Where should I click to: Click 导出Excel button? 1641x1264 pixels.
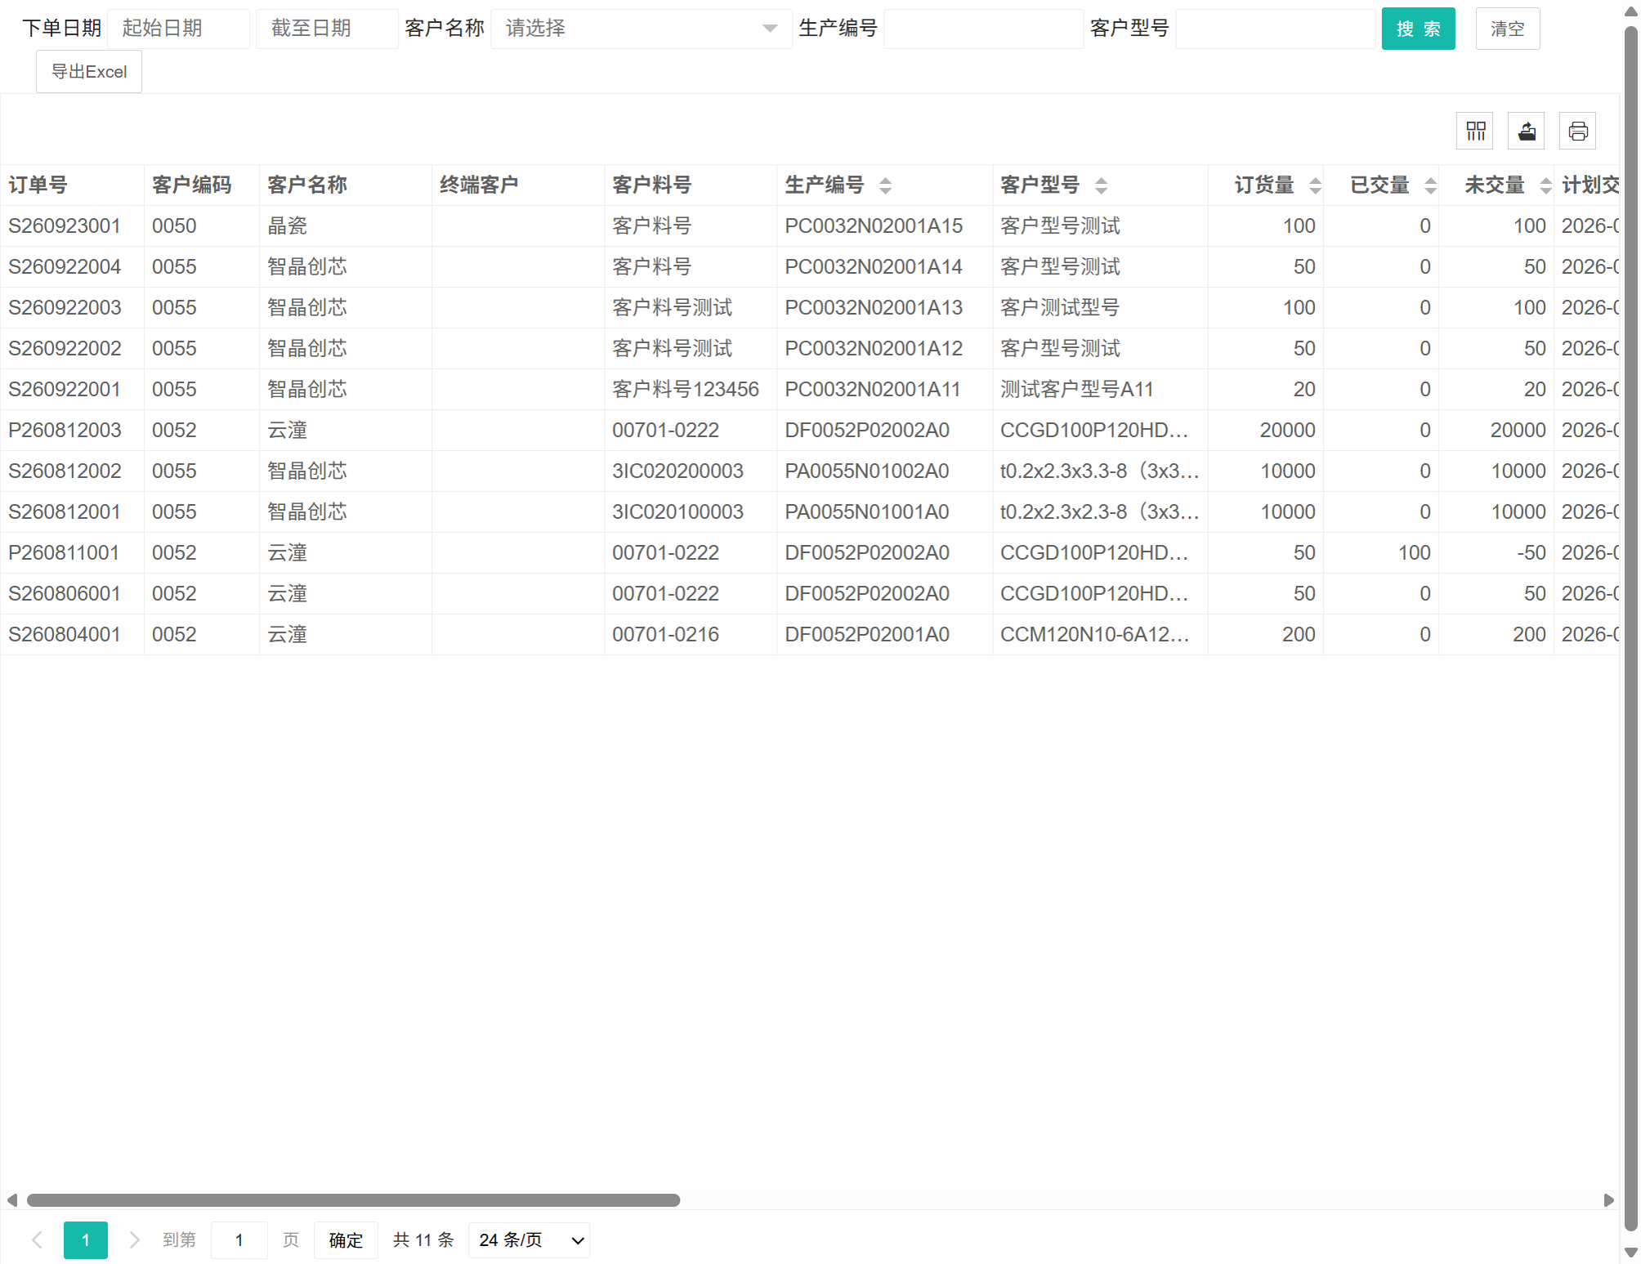pyautogui.click(x=89, y=72)
